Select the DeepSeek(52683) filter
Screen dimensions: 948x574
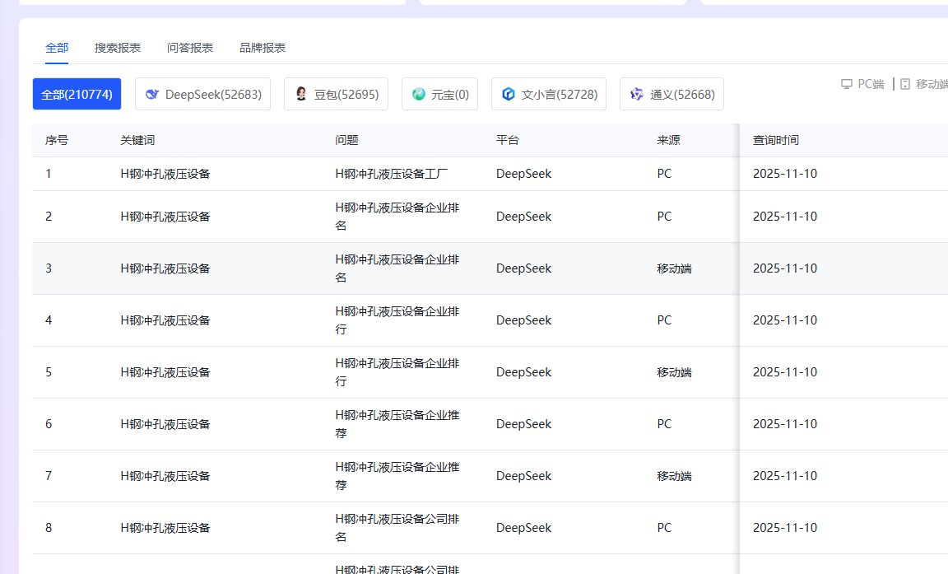[202, 93]
